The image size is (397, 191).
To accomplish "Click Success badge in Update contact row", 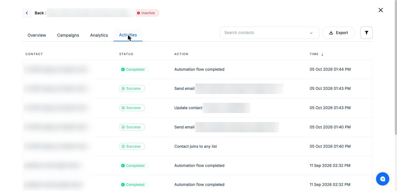I will 132,108.
